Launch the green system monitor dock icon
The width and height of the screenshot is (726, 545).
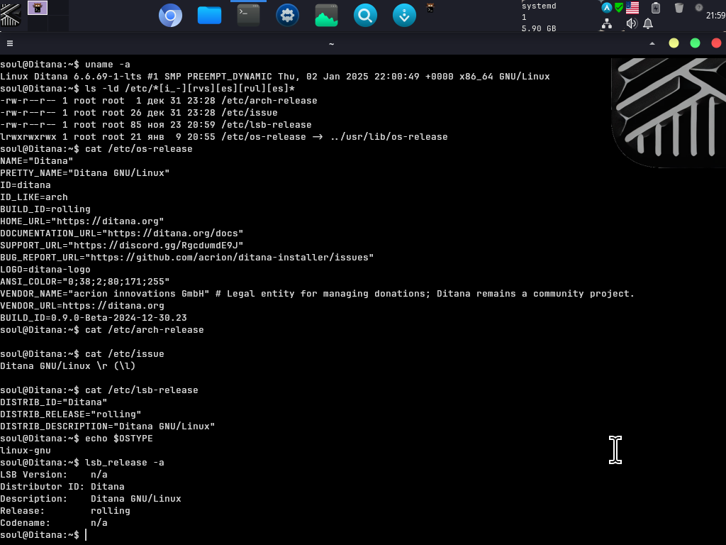point(326,16)
